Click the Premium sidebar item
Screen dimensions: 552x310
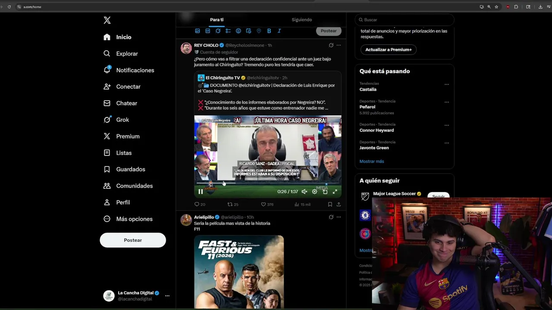pos(121,136)
